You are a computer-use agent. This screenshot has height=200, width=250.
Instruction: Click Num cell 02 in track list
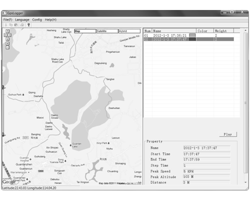(146, 39)
